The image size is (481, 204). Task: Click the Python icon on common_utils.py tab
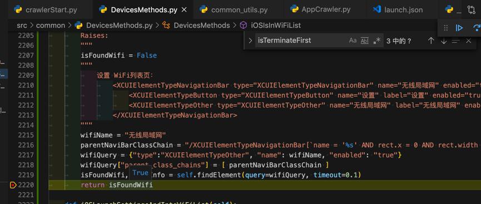204,9
